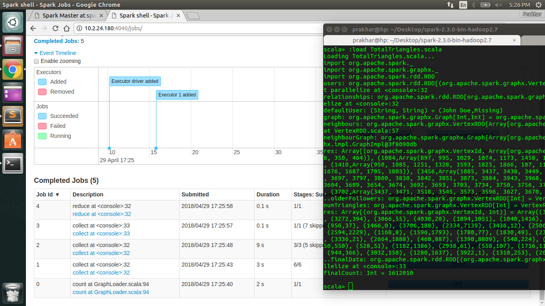Image resolution: width=545 pixels, height=306 pixels.
Task: Open job 1 collect at <console>:32 link
Action: point(101,273)
